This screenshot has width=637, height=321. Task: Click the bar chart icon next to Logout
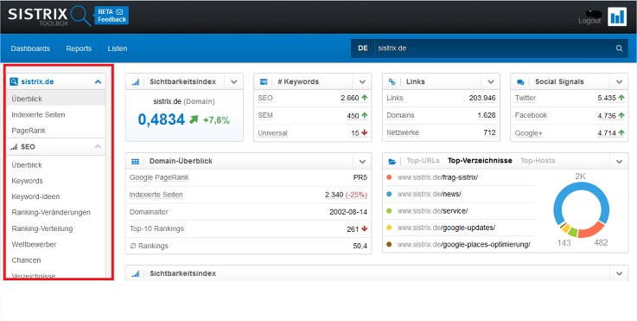(617, 16)
